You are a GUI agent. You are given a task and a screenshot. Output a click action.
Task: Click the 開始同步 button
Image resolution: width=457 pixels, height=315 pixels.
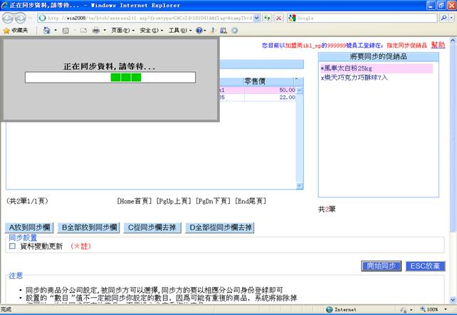click(x=381, y=266)
